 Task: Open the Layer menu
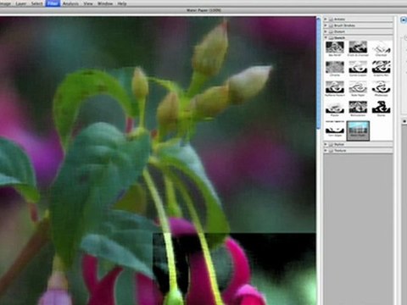tap(21, 3)
